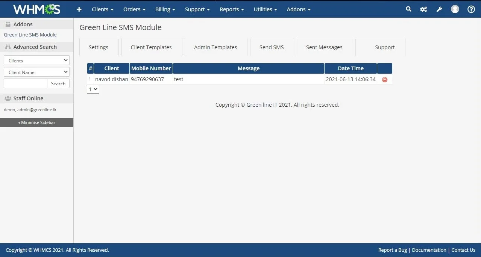The width and height of the screenshot is (481, 257).
Task: Open the Admin Templates tab
Action: click(x=215, y=47)
